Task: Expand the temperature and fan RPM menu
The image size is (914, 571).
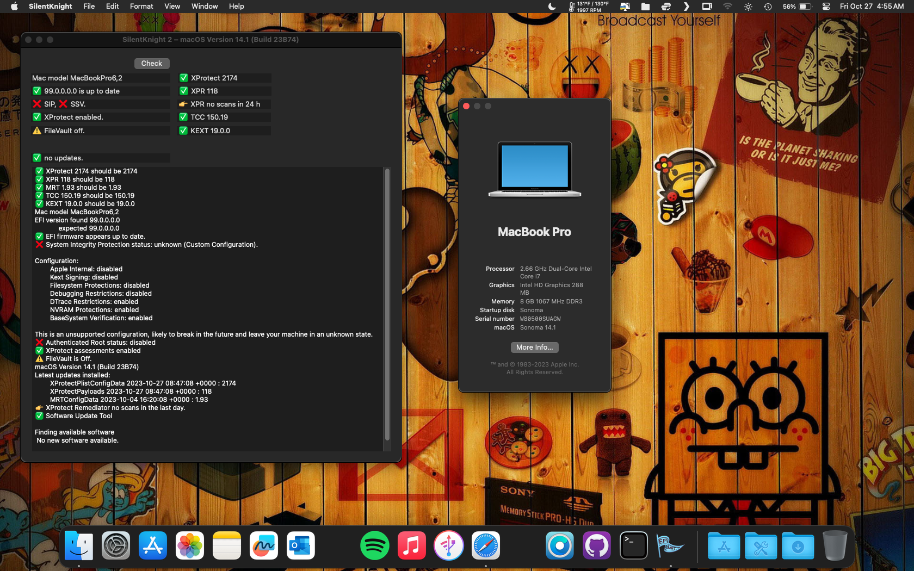Action: [x=589, y=7]
